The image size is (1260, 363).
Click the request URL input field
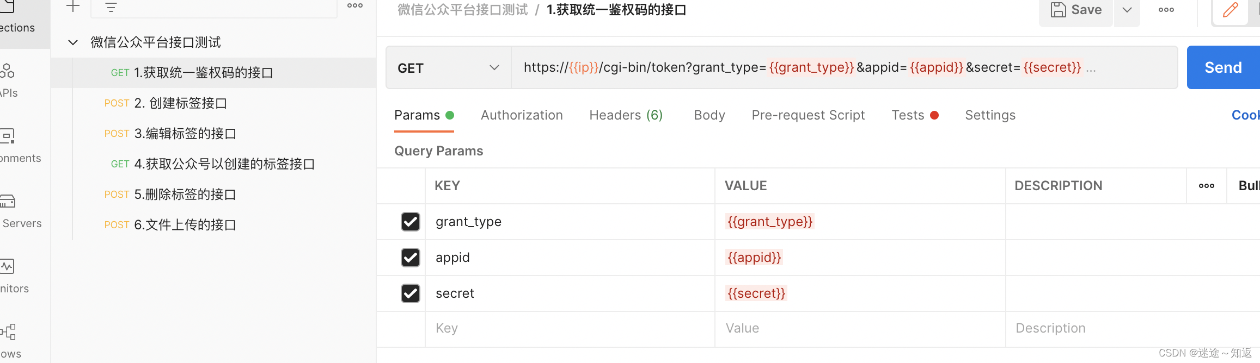[x=844, y=68]
